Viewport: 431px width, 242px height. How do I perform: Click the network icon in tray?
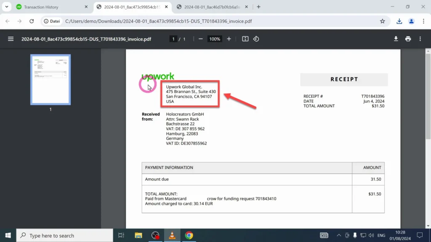click(x=363, y=235)
